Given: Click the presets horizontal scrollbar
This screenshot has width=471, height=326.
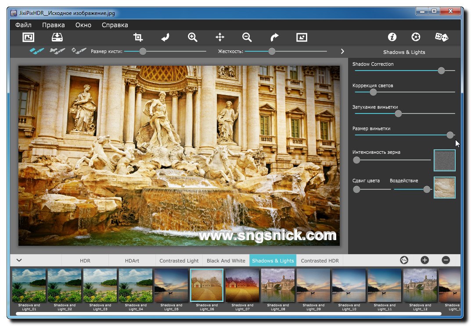Looking at the screenshot, I should pyautogui.click(x=229, y=314).
